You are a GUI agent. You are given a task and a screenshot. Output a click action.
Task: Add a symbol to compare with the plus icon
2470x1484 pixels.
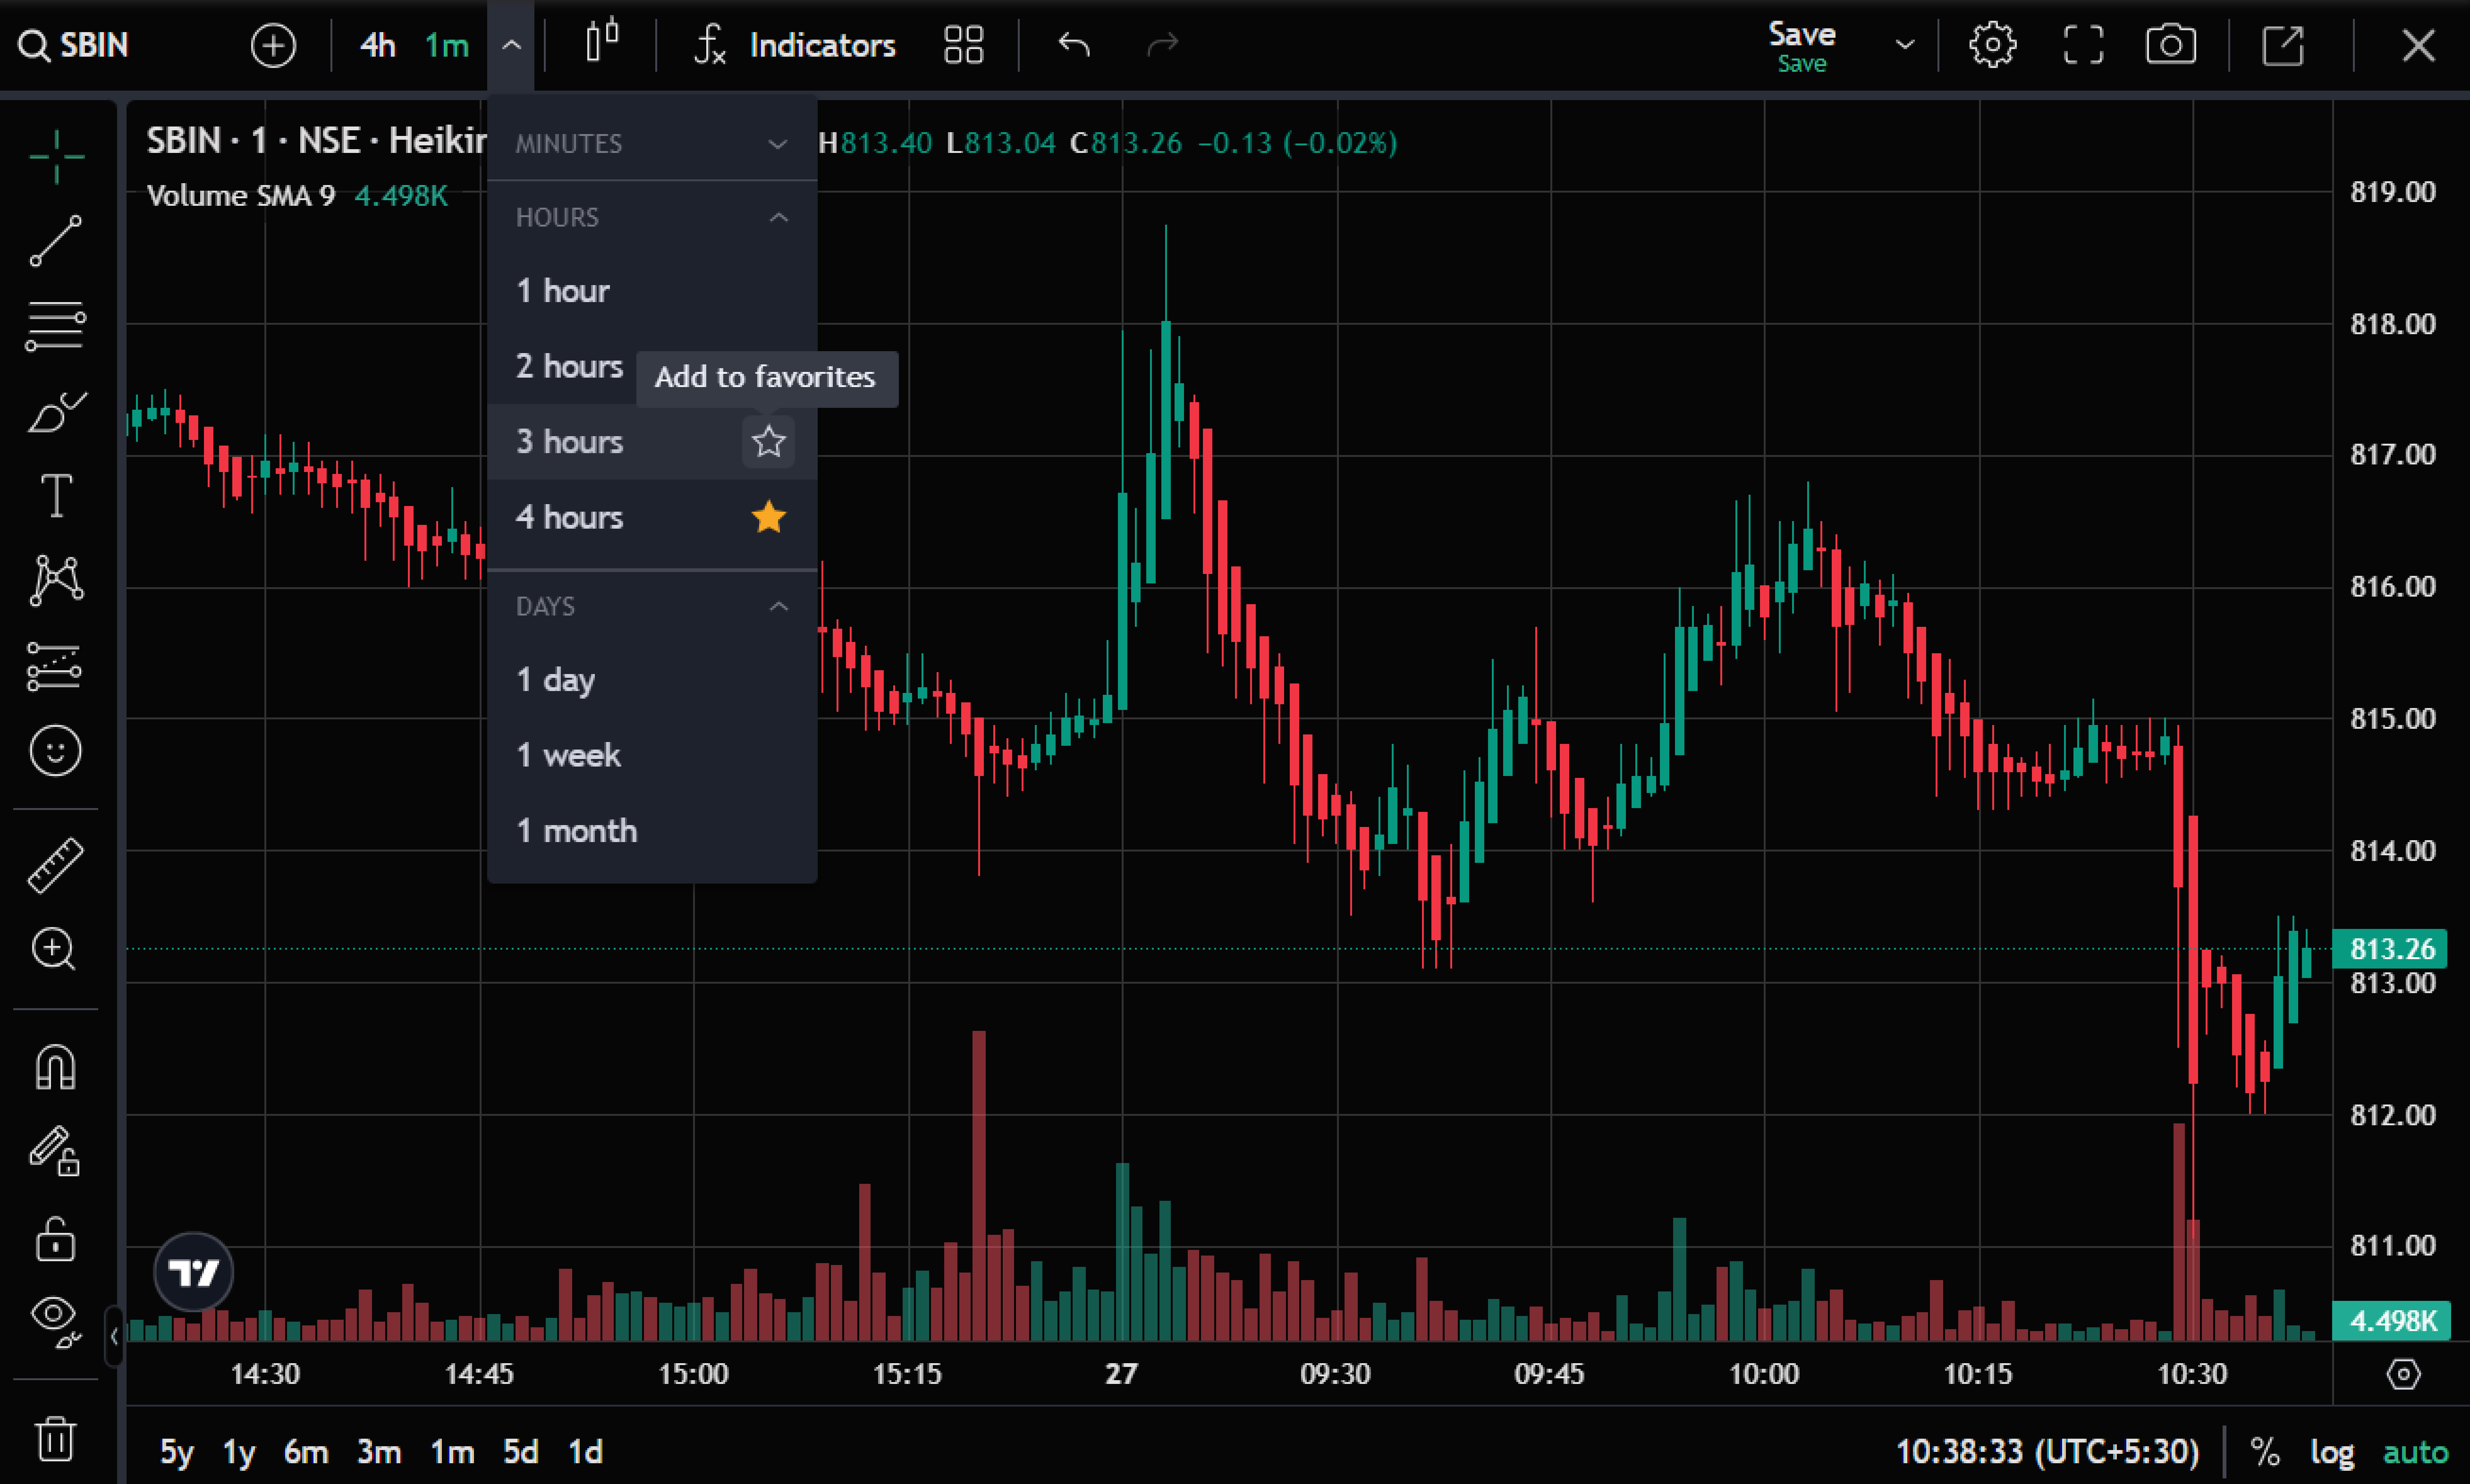(x=272, y=45)
